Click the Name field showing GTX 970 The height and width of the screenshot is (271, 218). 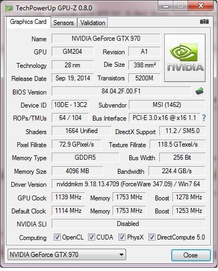[106, 39]
